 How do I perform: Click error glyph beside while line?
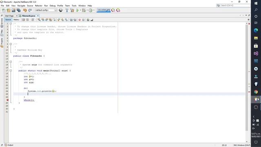pos(7,100)
